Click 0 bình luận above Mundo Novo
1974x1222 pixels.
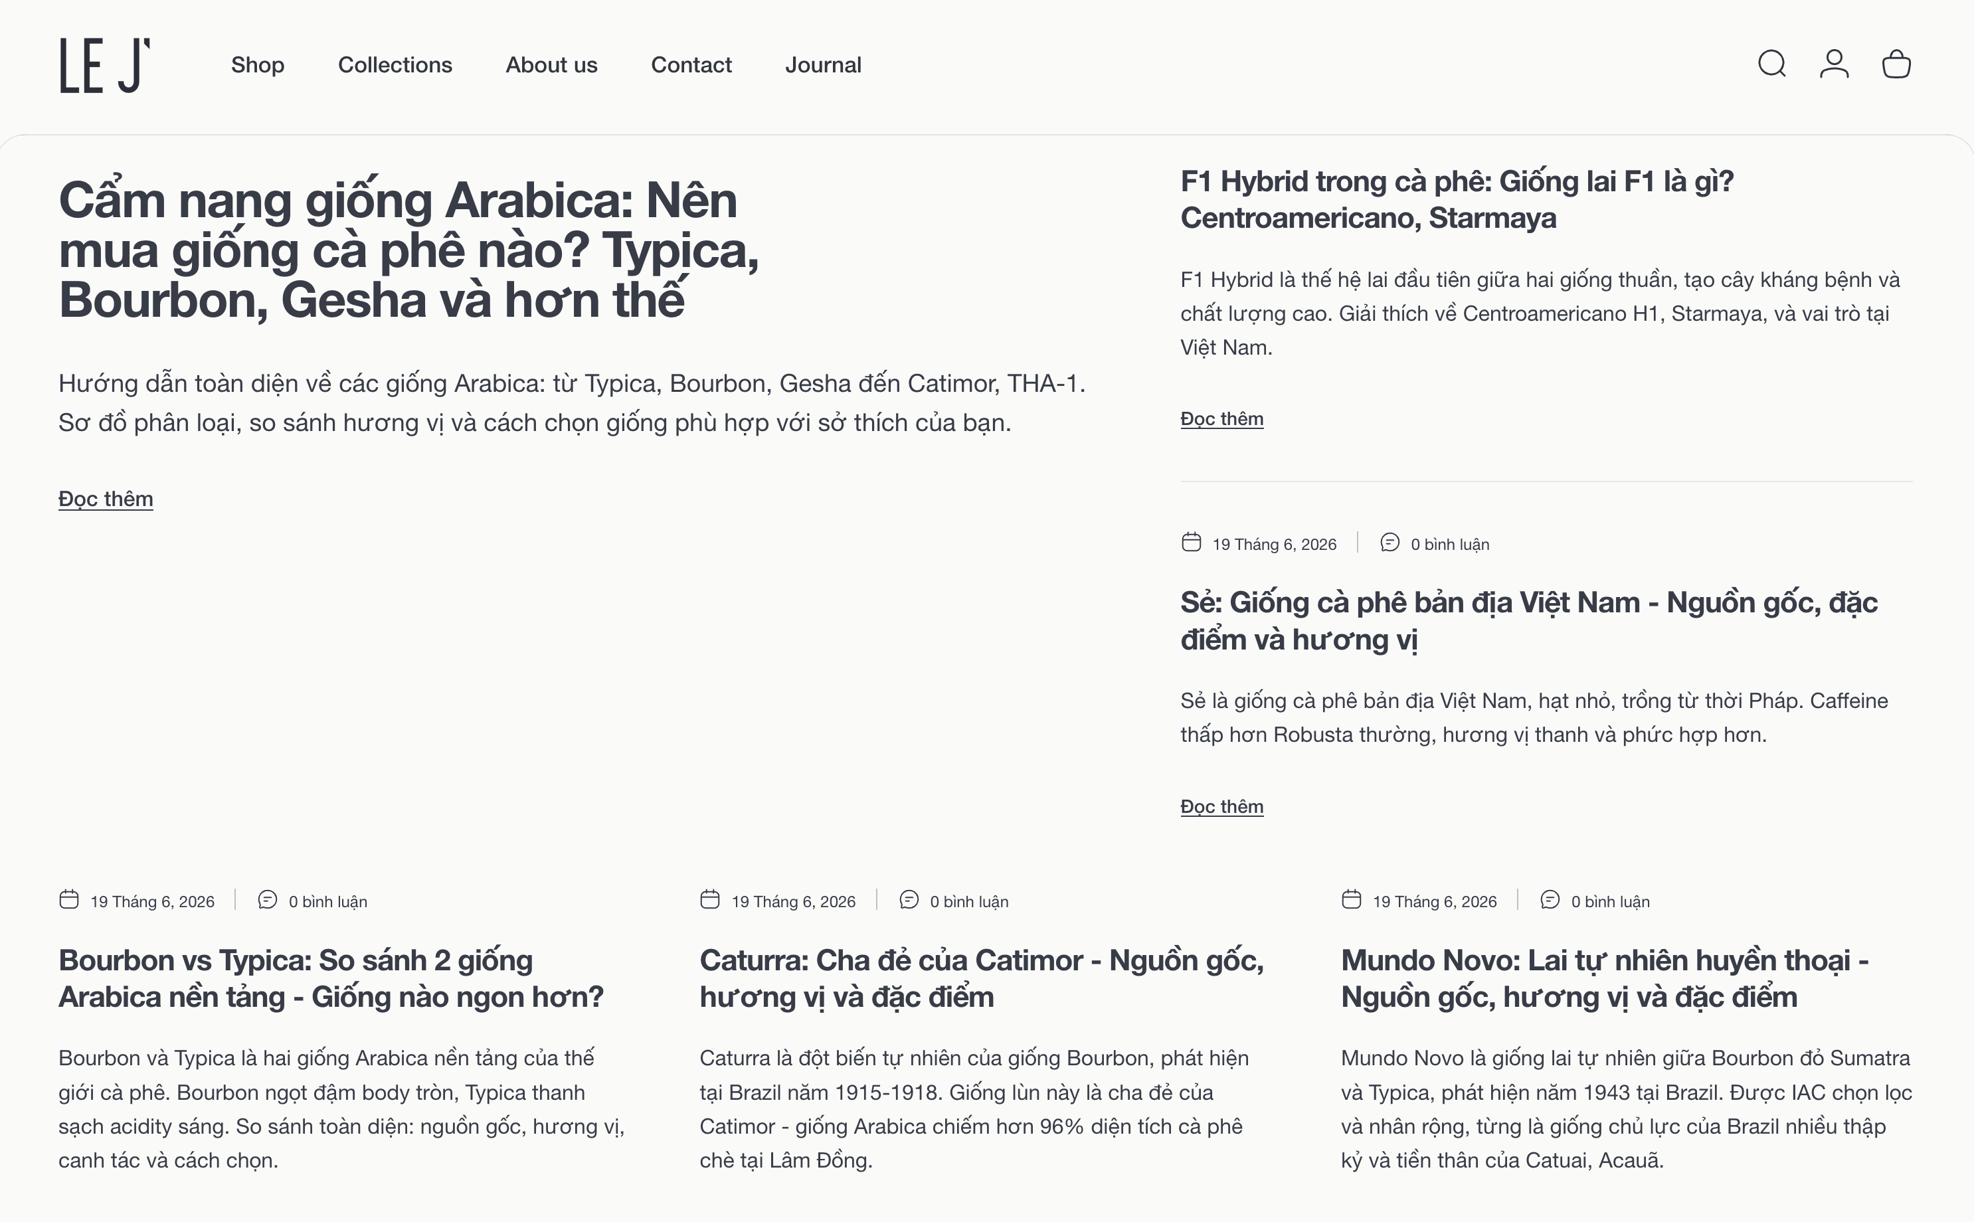click(x=1609, y=902)
